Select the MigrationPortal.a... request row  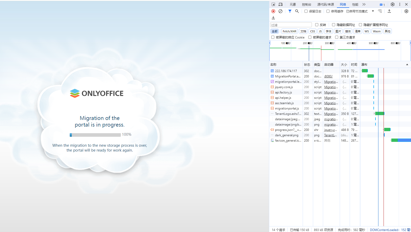(x=340, y=76)
